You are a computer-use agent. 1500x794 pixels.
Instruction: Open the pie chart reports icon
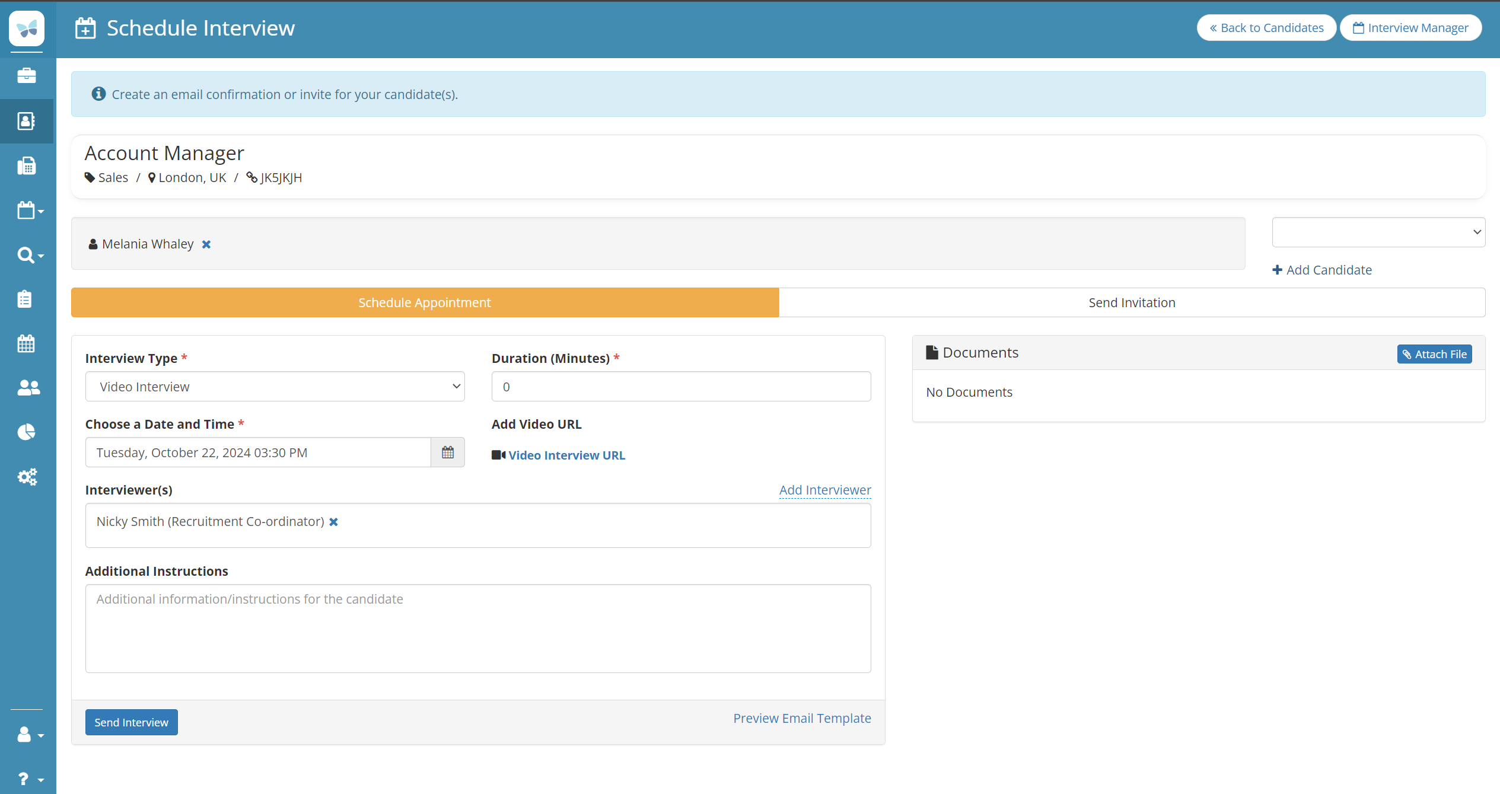pyautogui.click(x=27, y=432)
